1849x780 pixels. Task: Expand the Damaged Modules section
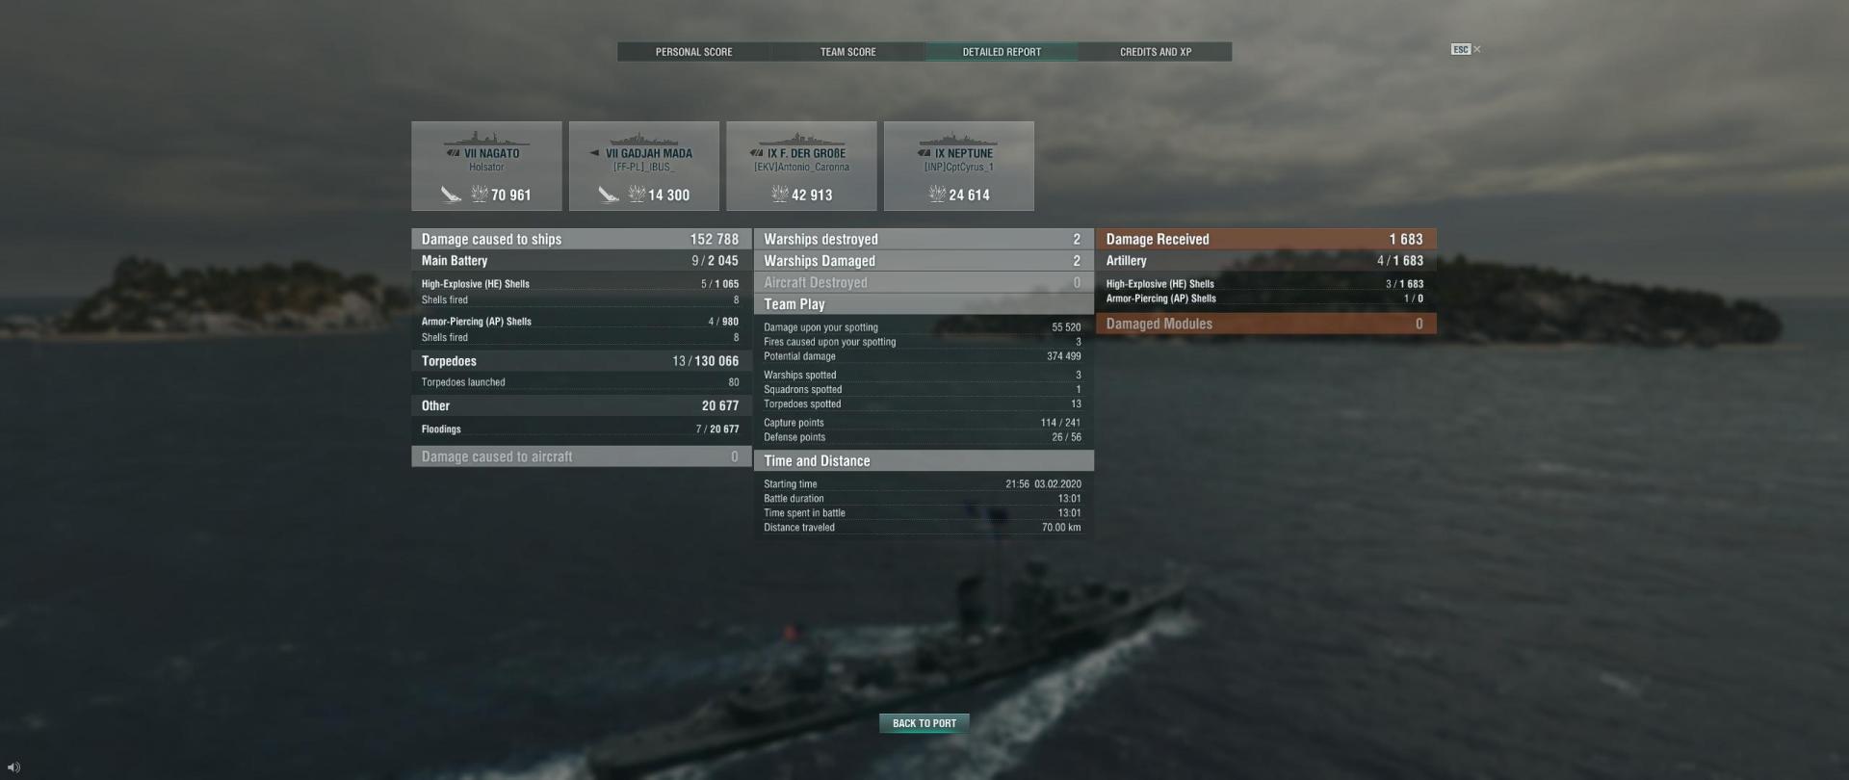click(1265, 324)
